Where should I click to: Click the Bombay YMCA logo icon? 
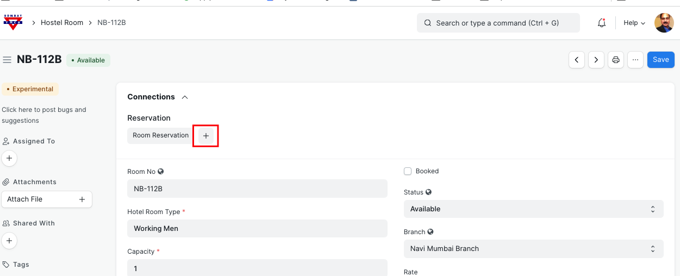coord(13,22)
